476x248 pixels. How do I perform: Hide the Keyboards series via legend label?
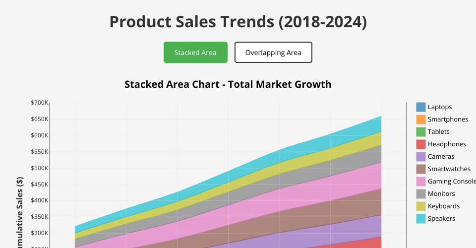[x=443, y=206]
